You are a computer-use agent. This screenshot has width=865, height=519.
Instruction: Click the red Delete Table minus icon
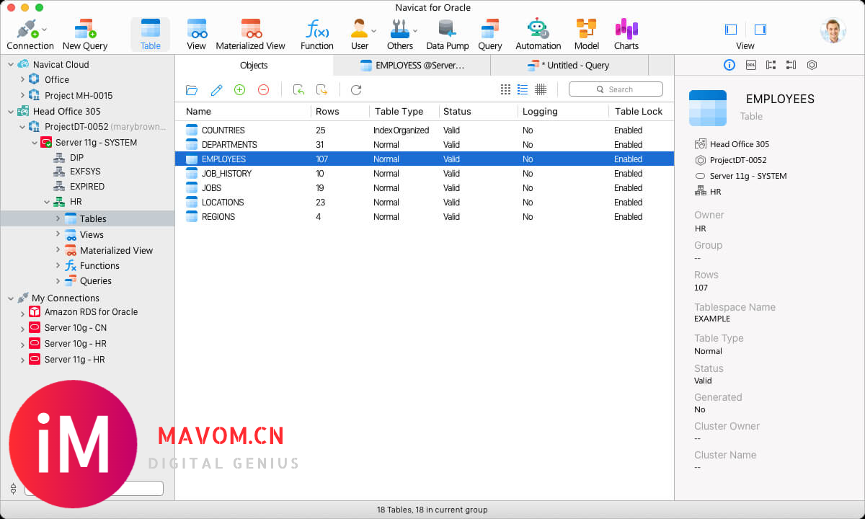tap(263, 90)
